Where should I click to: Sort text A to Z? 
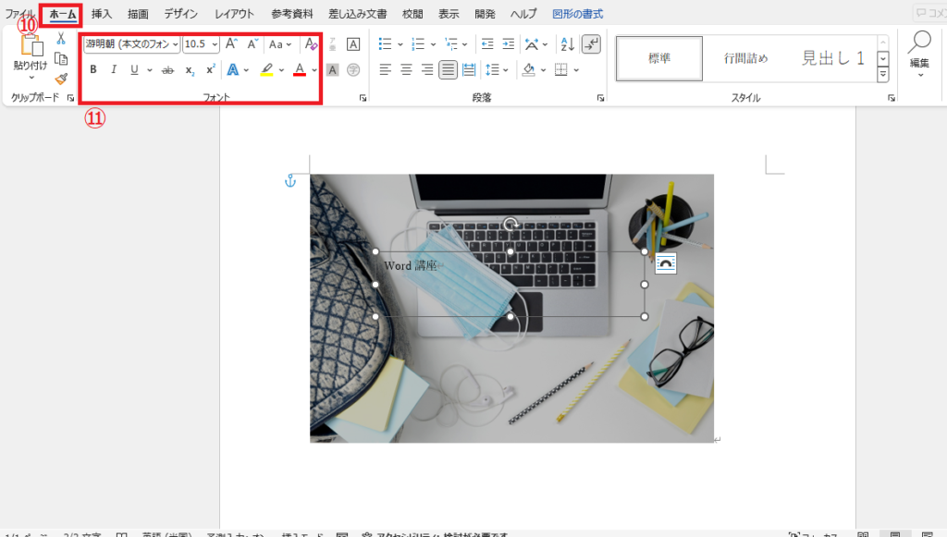567,44
